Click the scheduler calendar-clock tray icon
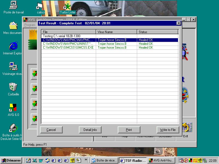 181,160
